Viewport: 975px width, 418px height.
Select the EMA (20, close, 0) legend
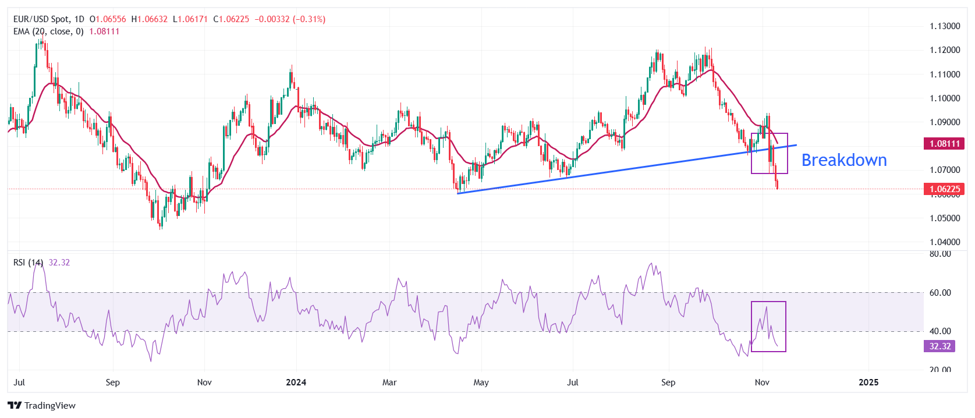(x=48, y=31)
